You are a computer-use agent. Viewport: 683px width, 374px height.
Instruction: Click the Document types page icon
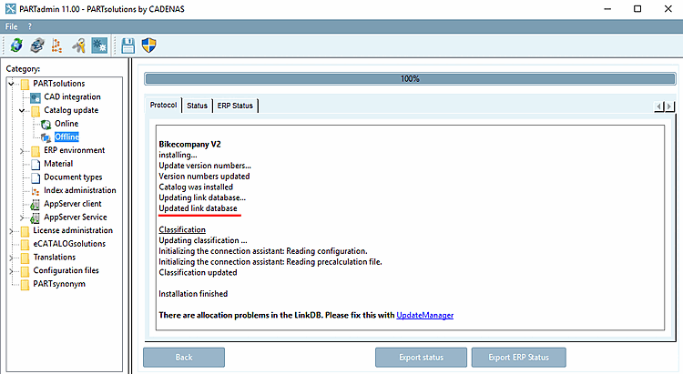click(x=36, y=177)
